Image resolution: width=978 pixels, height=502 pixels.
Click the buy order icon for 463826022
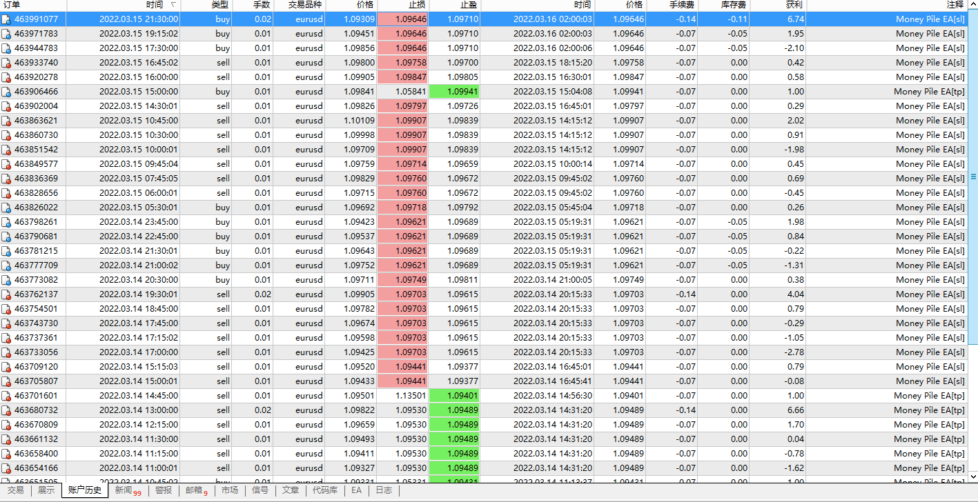click(x=6, y=208)
